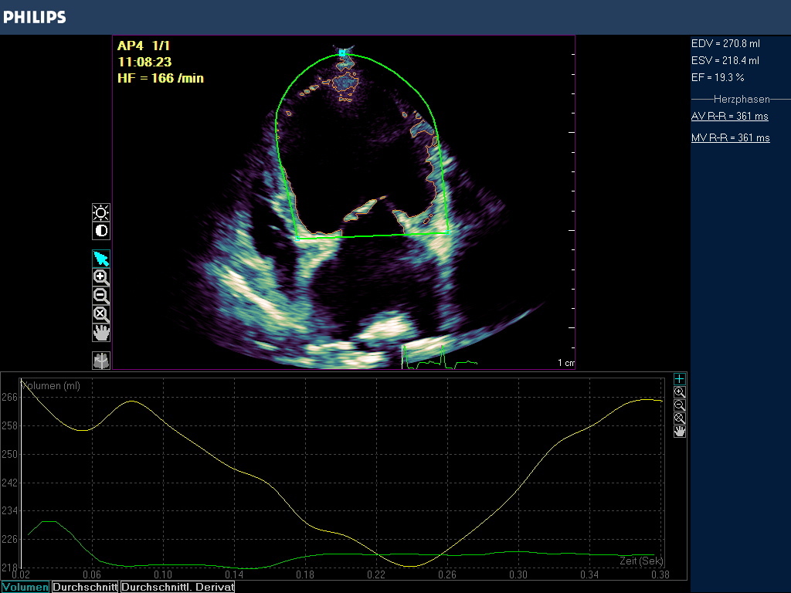Image resolution: width=791 pixels, height=593 pixels.
Task: Reset zoom on the volume graph
Action: tap(679, 418)
